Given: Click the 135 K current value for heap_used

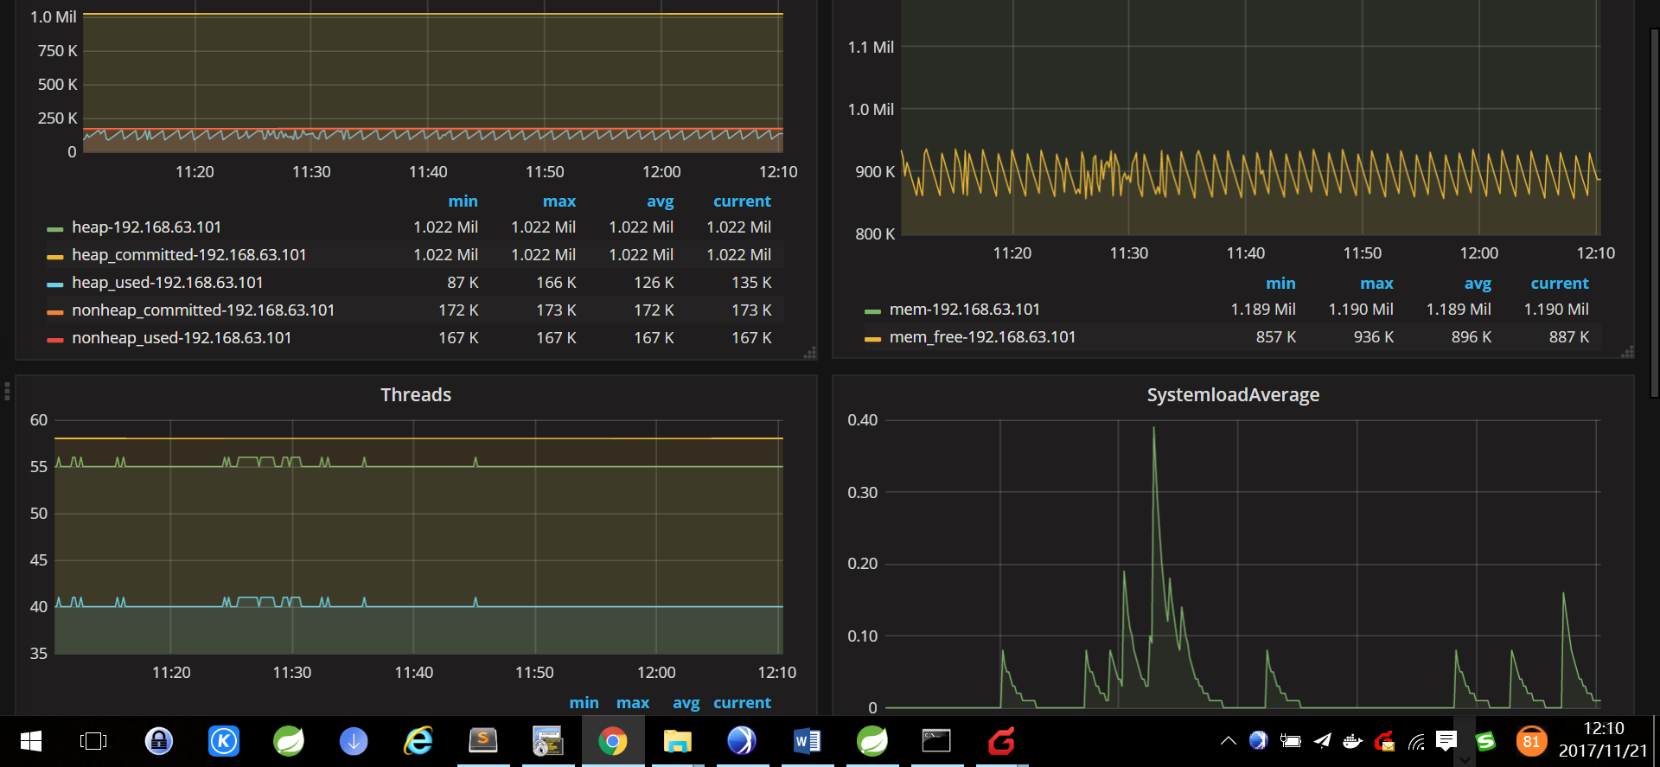Looking at the screenshot, I should click(751, 282).
